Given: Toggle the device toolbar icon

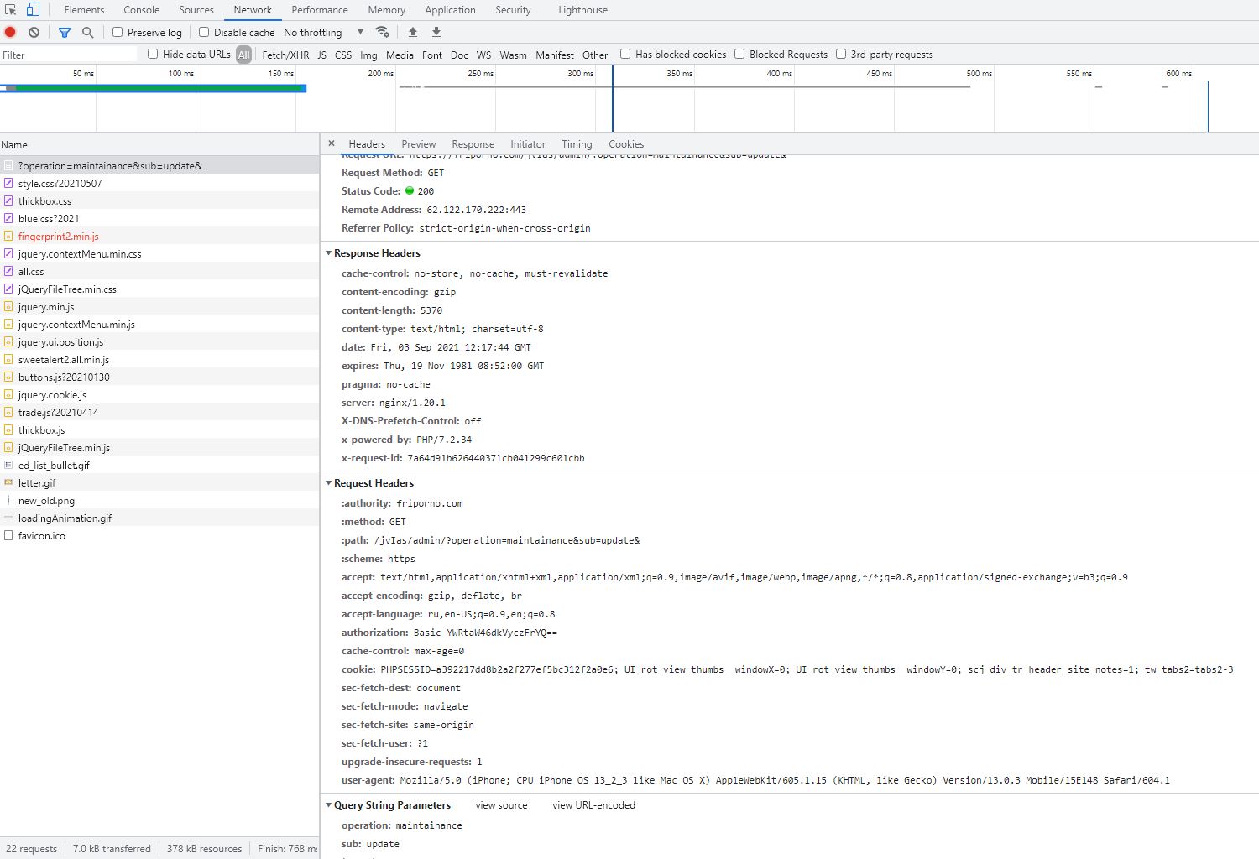Looking at the screenshot, I should 33,10.
